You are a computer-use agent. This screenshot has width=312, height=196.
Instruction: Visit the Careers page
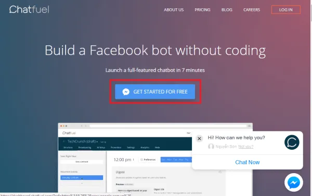[x=252, y=10]
